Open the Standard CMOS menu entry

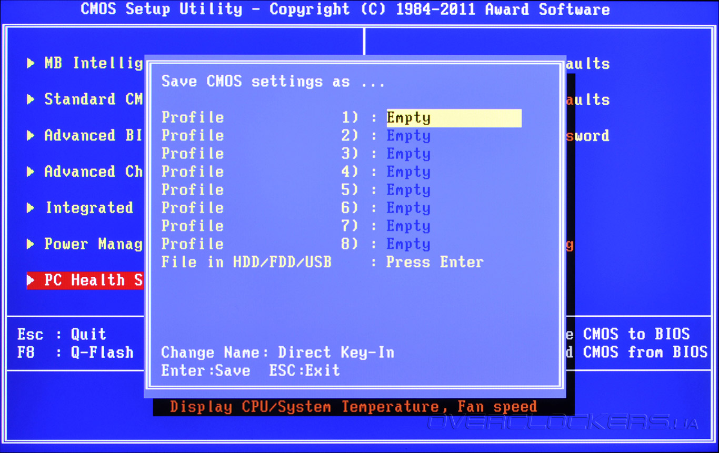point(85,99)
